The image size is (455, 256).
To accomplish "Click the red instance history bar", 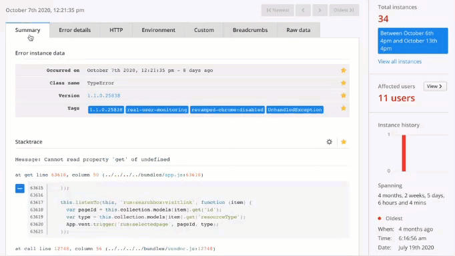I will tap(404, 153).
